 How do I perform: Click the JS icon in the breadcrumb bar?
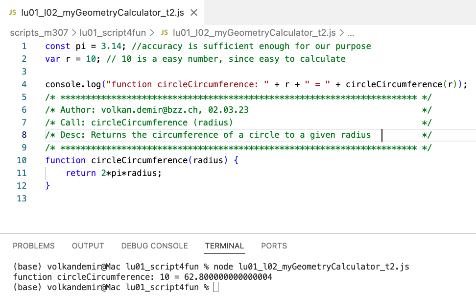click(x=164, y=33)
